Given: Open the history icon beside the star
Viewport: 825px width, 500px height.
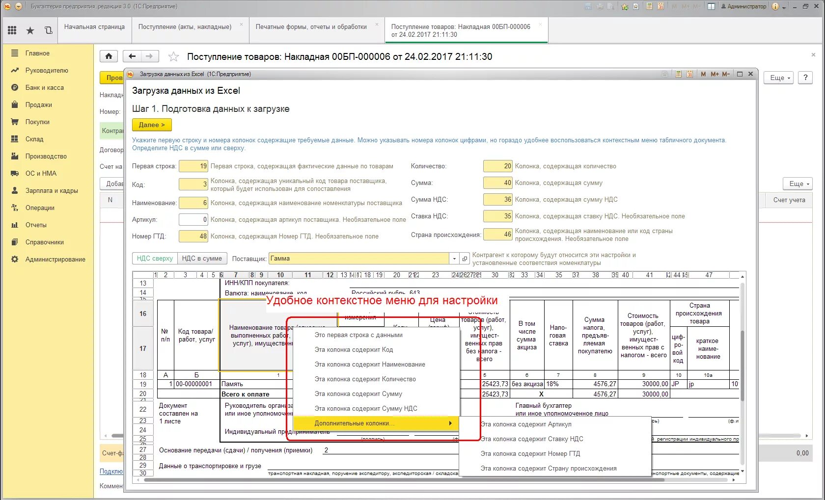Looking at the screenshot, I should click(48, 30).
